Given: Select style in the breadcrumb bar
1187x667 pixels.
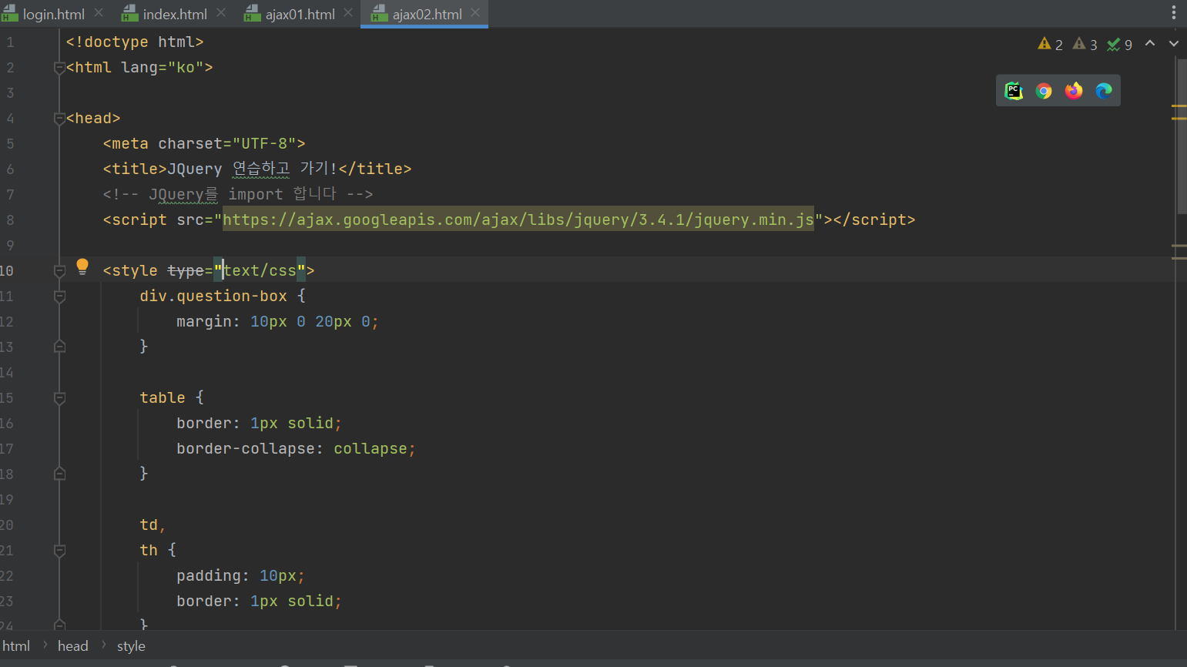Looking at the screenshot, I should pyautogui.click(x=131, y=646).
